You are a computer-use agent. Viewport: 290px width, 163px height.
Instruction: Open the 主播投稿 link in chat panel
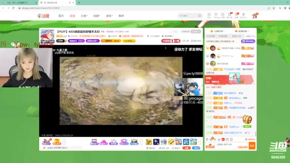[217, 31]
